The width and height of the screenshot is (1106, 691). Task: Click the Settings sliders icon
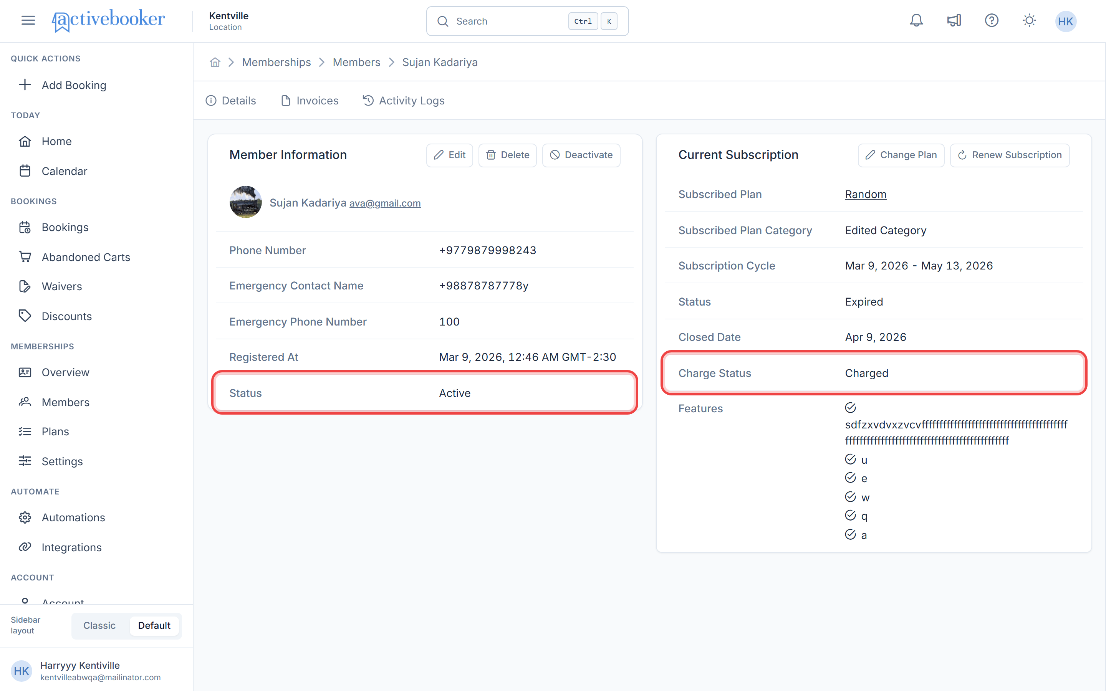(x=25, y=461)
